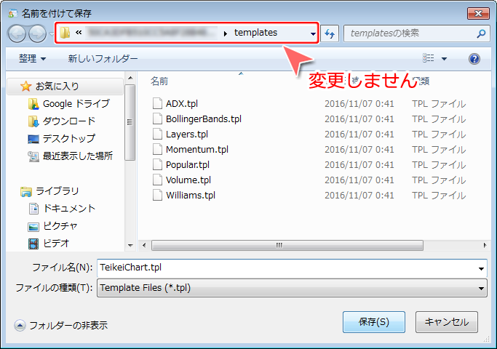Screen dimensions: 497x349
Task: Click navigation pane scroll down arrow
Action: tap(130, 246)
